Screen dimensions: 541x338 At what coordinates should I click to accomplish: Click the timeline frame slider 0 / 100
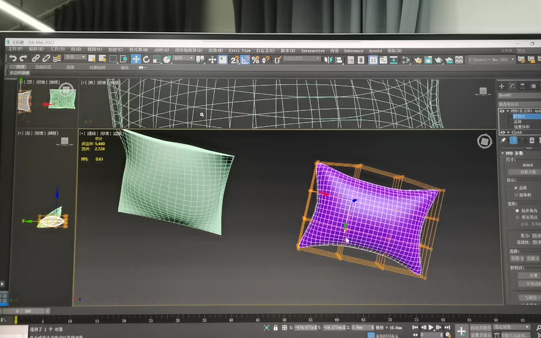click(23, 311)
